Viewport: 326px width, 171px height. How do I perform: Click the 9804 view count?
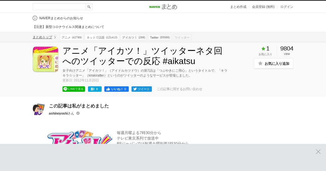click(x=287, y=49)
